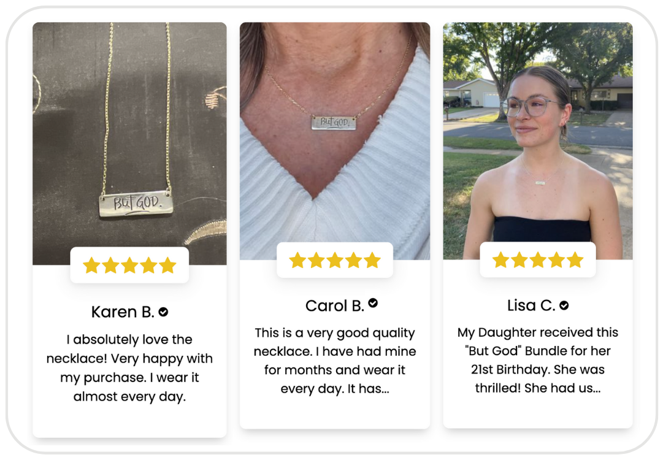
Task: Expand Lisa C.'s truncated review ending 'She had us...'
Action: pyautogui.click(x=538, y=360)
